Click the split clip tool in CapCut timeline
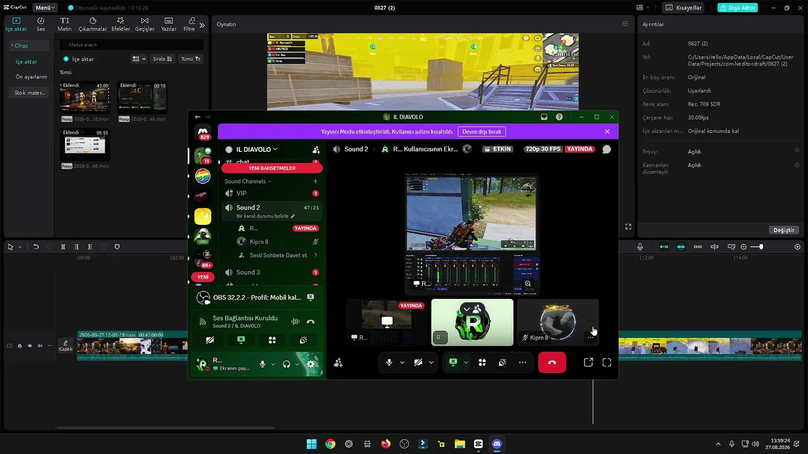 [x=63, y=247]
